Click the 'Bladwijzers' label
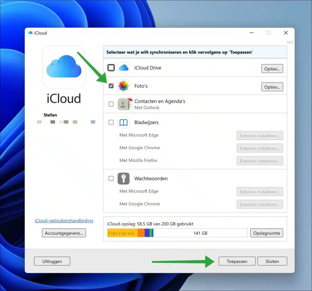312x291 pixels. point(146,122)
